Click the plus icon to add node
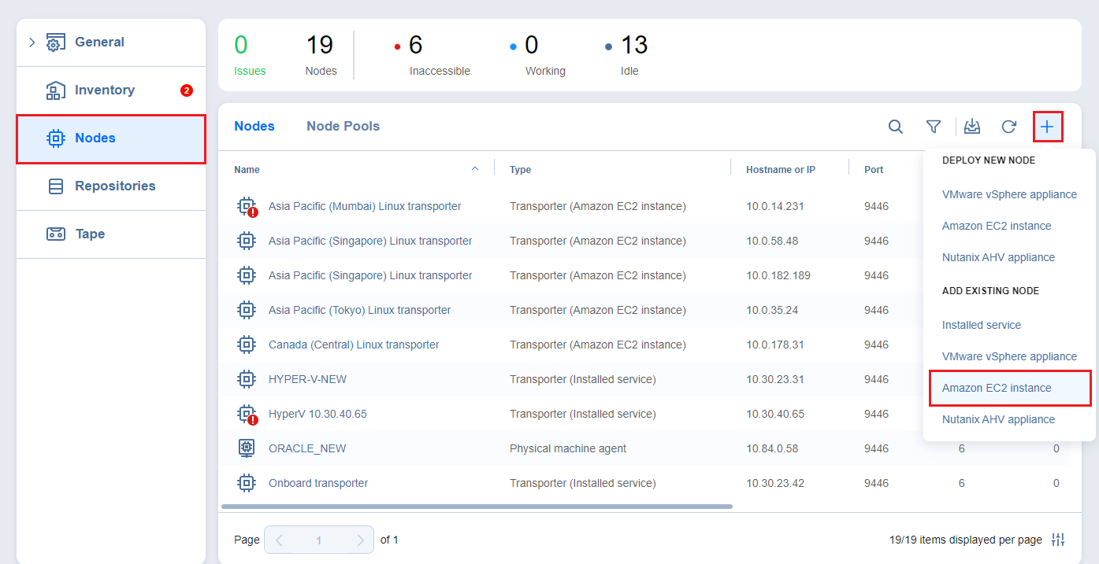1099x564 pixels. coord(1047,127)
